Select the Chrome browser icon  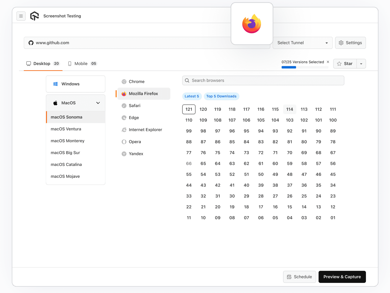coord(124,81)
